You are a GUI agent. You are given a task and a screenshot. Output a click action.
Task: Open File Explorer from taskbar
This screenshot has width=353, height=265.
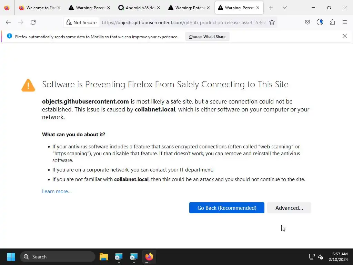[103, 257]
